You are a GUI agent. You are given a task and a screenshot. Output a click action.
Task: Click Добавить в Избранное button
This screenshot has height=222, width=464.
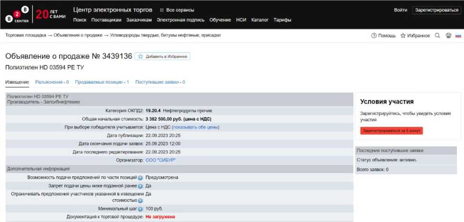[163, 56]
